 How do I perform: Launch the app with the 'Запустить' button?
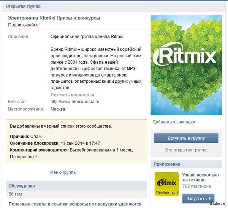point(198,199)
